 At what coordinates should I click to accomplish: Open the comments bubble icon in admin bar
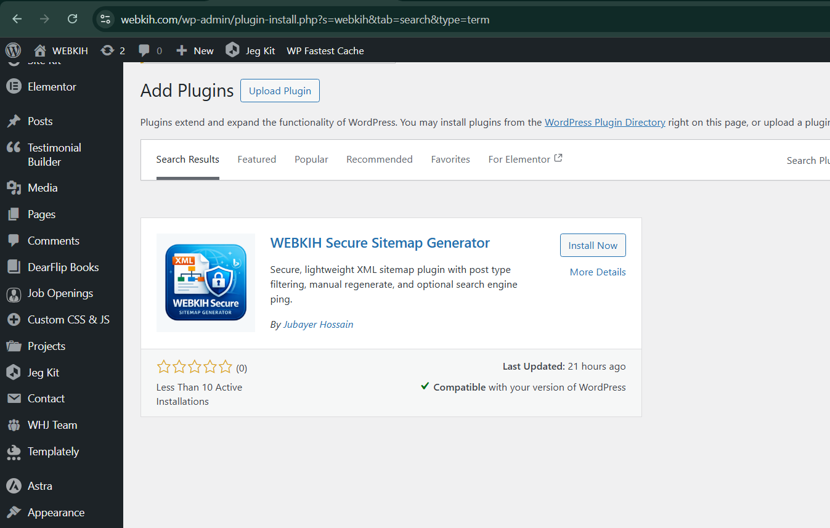click(x=144, y=51)
